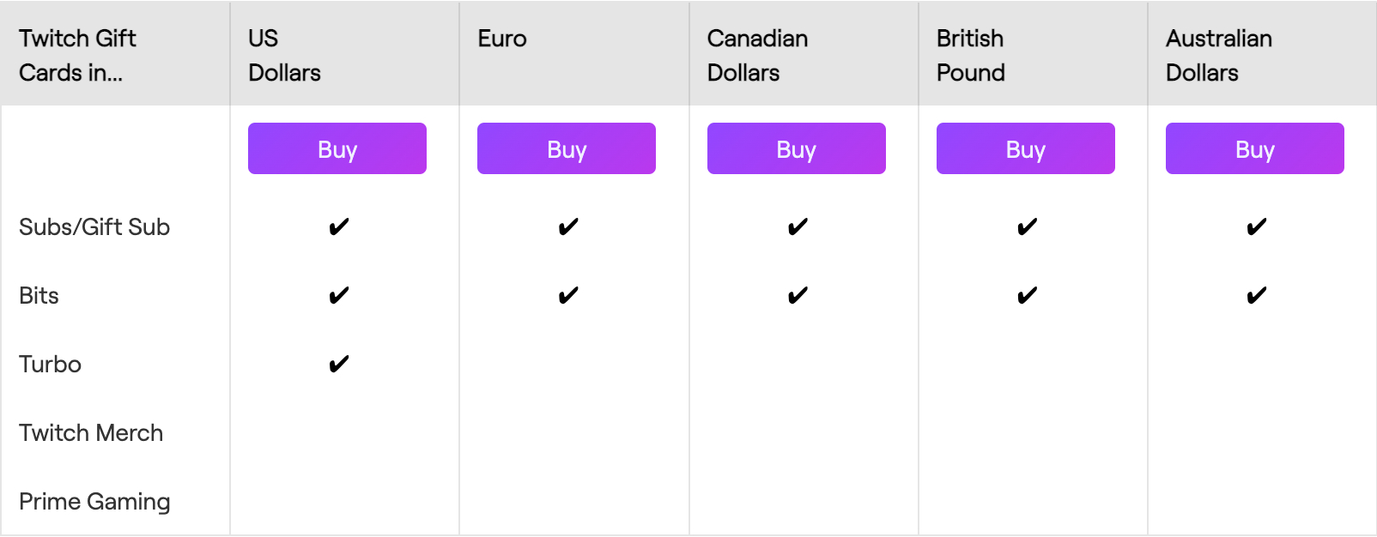Click the Subs/Gift Sub checkmark under Australian Dollars
The height and width of the screenshot is (537, 1377).
(1257, 227)
